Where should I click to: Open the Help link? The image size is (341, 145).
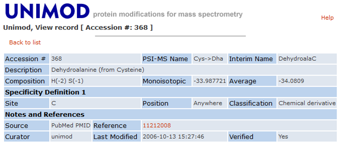pos(327,18)
